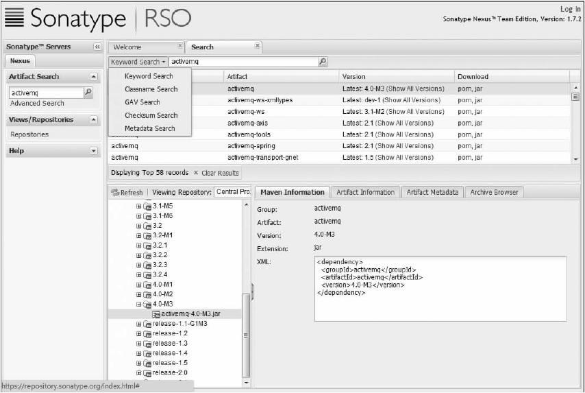Close the Search tab

pos(258,46)
